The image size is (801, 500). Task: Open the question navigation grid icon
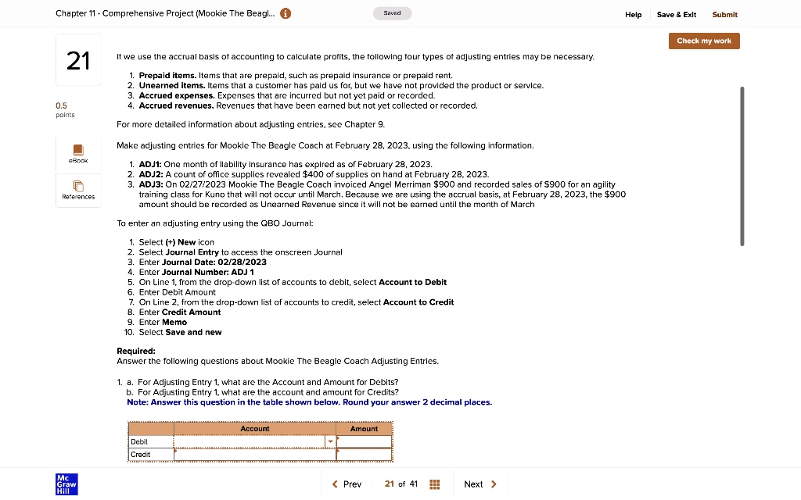pos(435,484)
